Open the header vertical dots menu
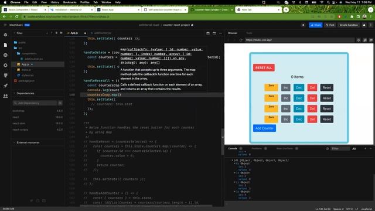The height and width of the screenshot is (211, 375). click(x=371, y=25)
